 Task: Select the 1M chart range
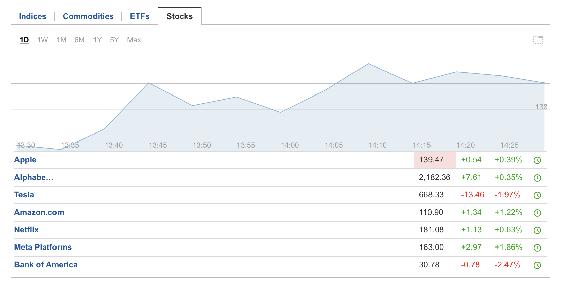coord(61,40)
